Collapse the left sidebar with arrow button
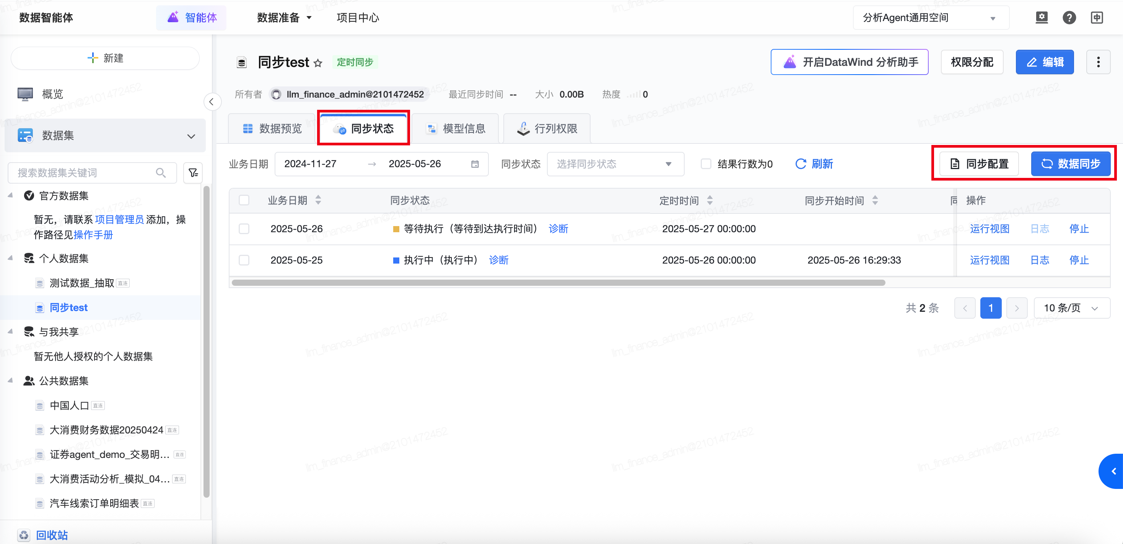The height and width of the screenshot is (544, 1123). (212, 102)
